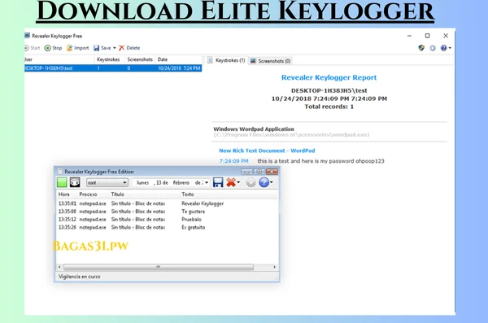The image size is (488, 323).
Task: Click the eye hide icon in Free Edition window
Action: [x=75, y=182]
